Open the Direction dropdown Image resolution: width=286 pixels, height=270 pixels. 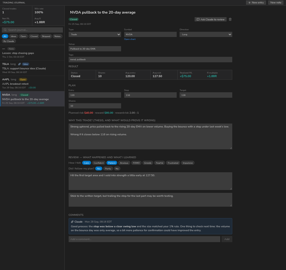coord(206,34)
